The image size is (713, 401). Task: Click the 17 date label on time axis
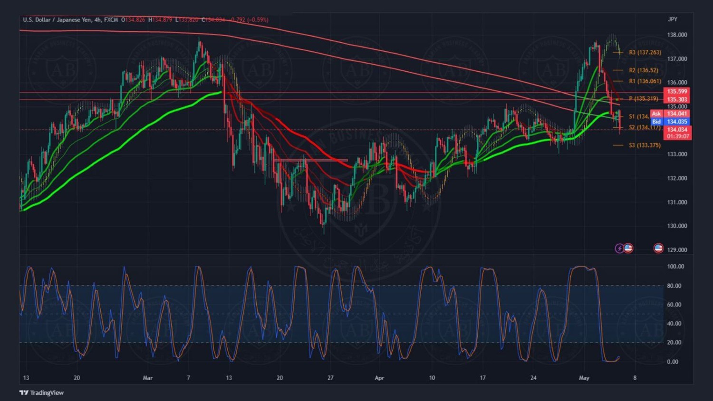coord(482,378)
